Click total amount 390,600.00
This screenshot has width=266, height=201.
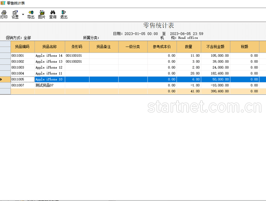tap(220, 91)
